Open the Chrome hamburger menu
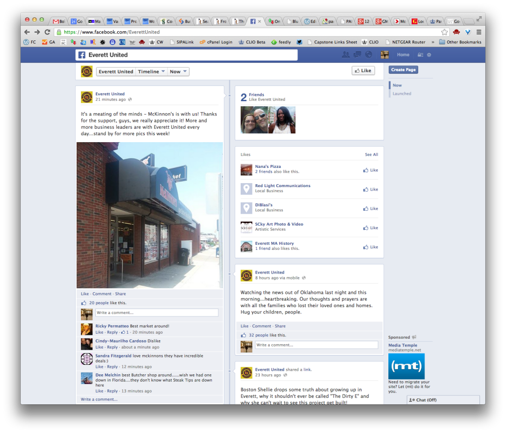The width and height of the screenshot is (506, 433). [x=479, y=32]
